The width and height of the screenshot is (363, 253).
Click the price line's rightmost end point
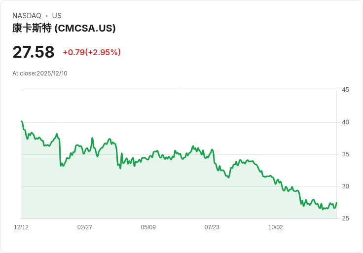coord(336,203)
